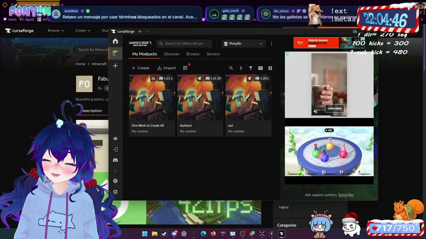Focus the Search for Minecraft projects field
Screen dimensions: 426x239
pos(184,43)
